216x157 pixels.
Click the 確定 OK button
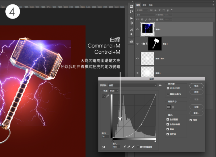(x=196, y=85)
